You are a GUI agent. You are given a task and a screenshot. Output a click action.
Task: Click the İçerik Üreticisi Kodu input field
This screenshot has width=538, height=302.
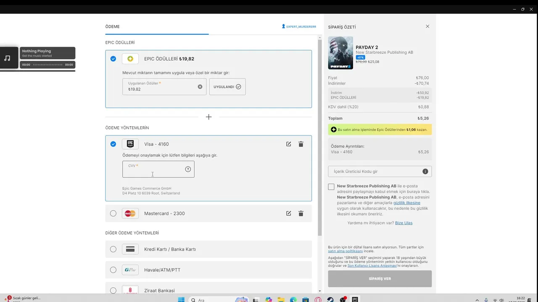(x=380, y=172)
